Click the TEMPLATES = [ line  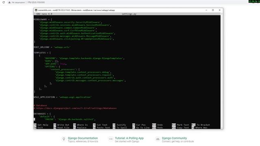[42, 53]
